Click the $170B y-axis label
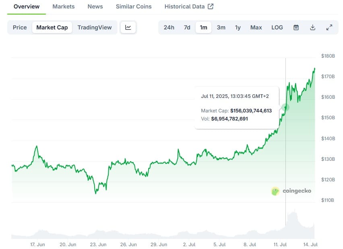The height and width of the screenshot is (249, 343). click(328, 77)
